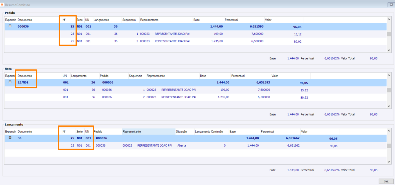396x185 pixels.
Task: Click Valor column header in Nota grid
Action: [x=275, y=76]
